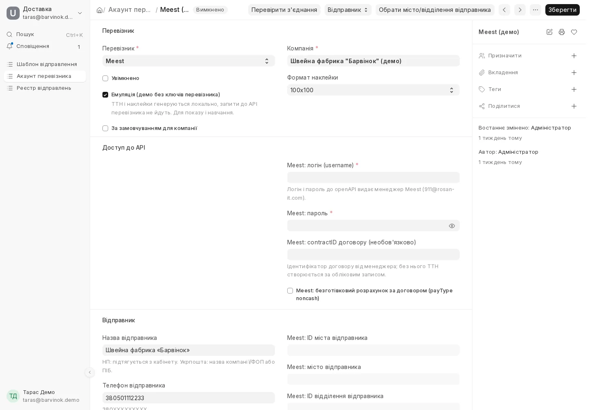Click the Телефон відправника field
Viewport: 590px width, 410px height.
(x=188, y=398)
